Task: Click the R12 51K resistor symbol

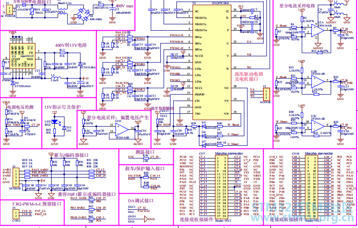Action: point(62,53)
